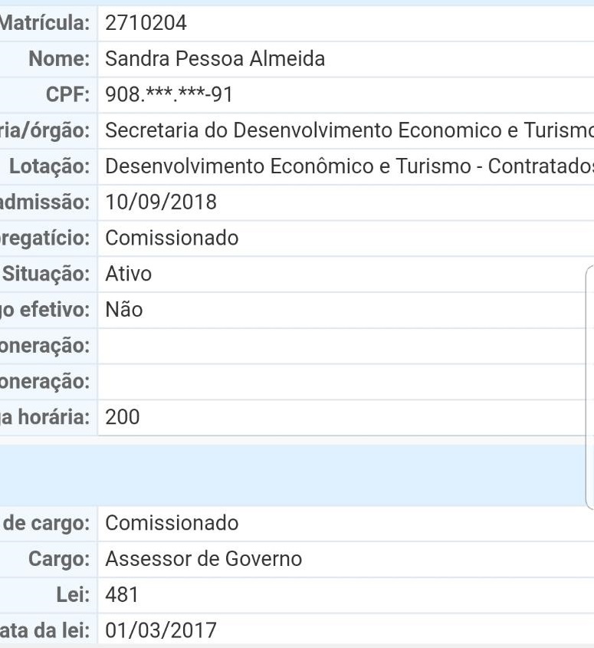The height and width of the screenshot is (648, 594).
Task: Click the Lei field label
Action: click(75, 595)
